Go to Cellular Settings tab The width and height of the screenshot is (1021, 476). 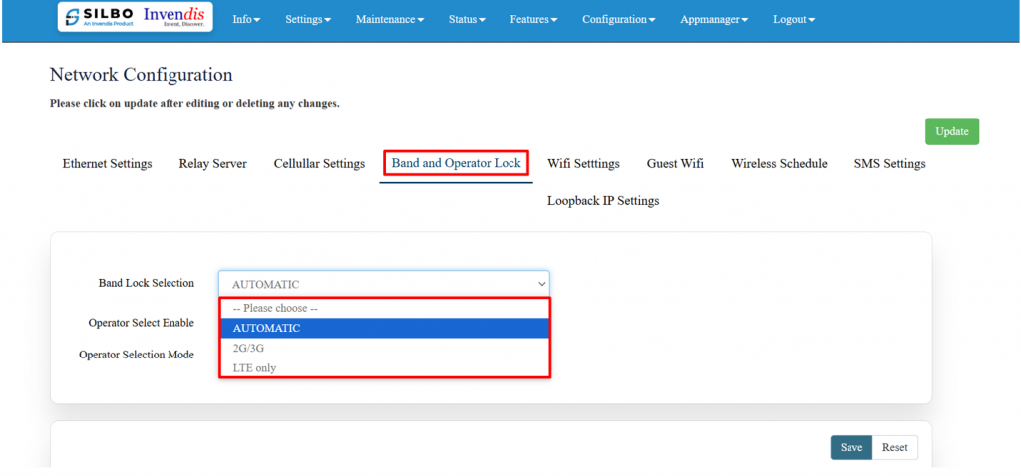(319, 164)
